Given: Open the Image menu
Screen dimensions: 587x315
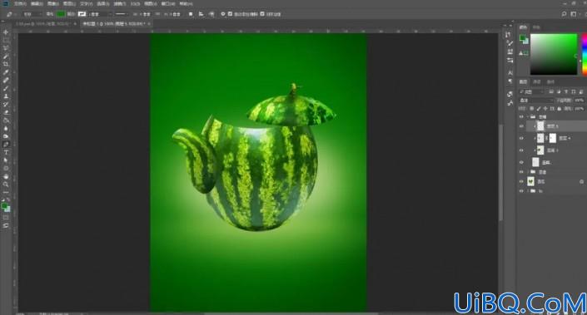Looking at the screenshot, I should point(52,3).
